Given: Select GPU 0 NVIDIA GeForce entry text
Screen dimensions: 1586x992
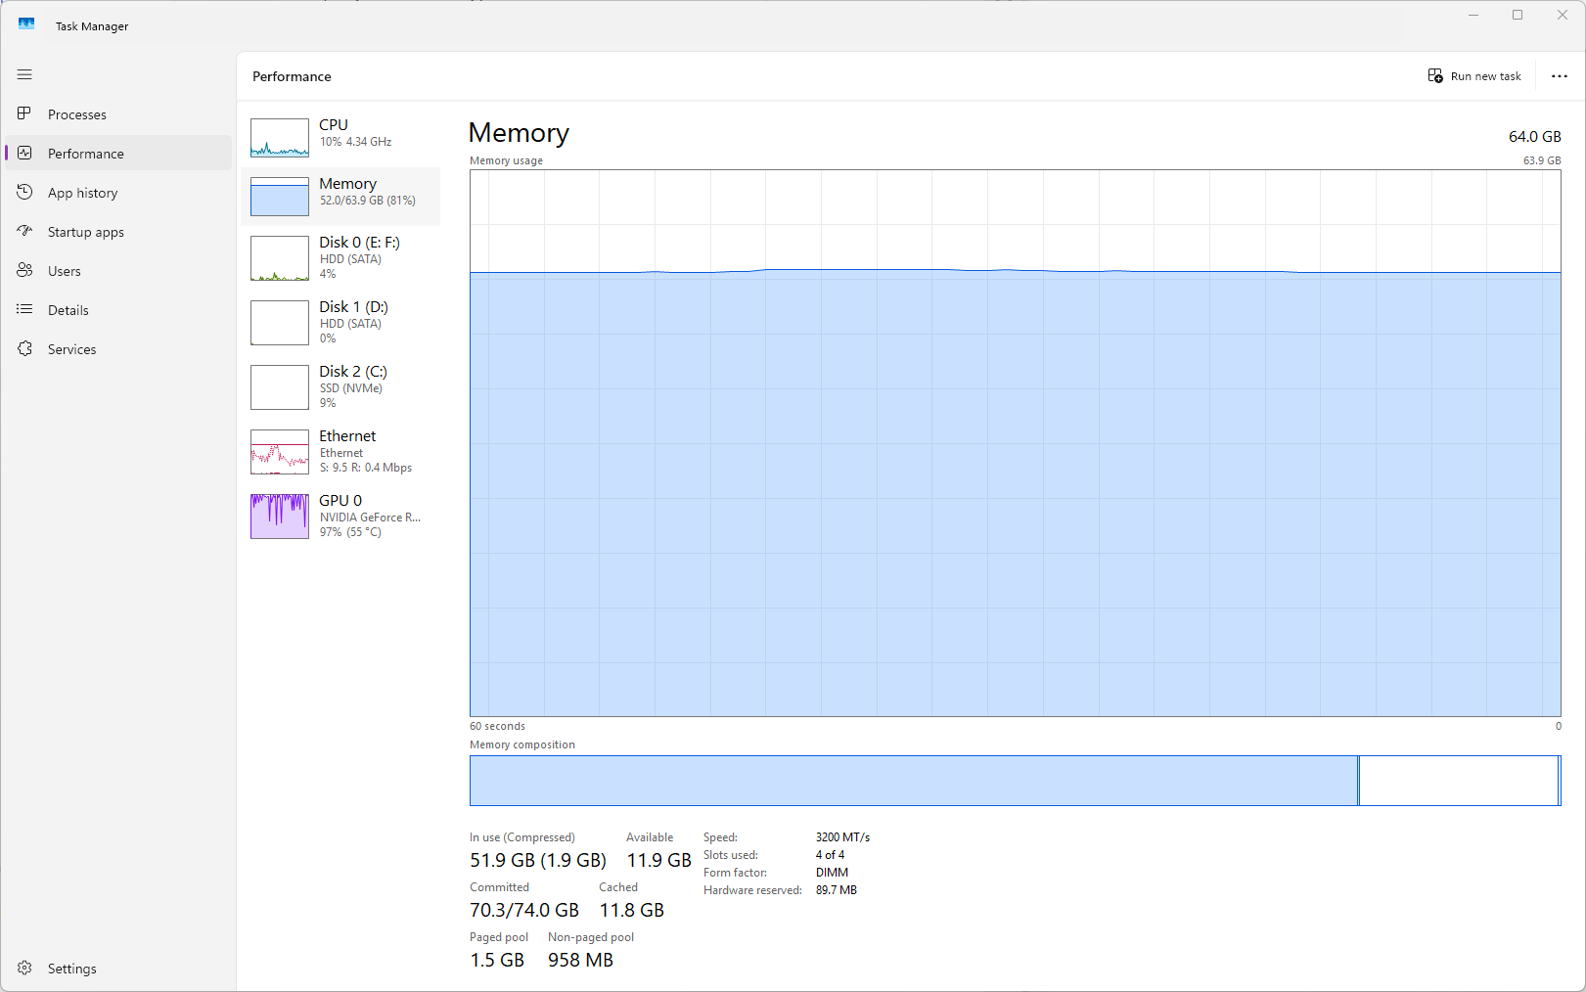Looking at the screenshot, I should point(370,516).
